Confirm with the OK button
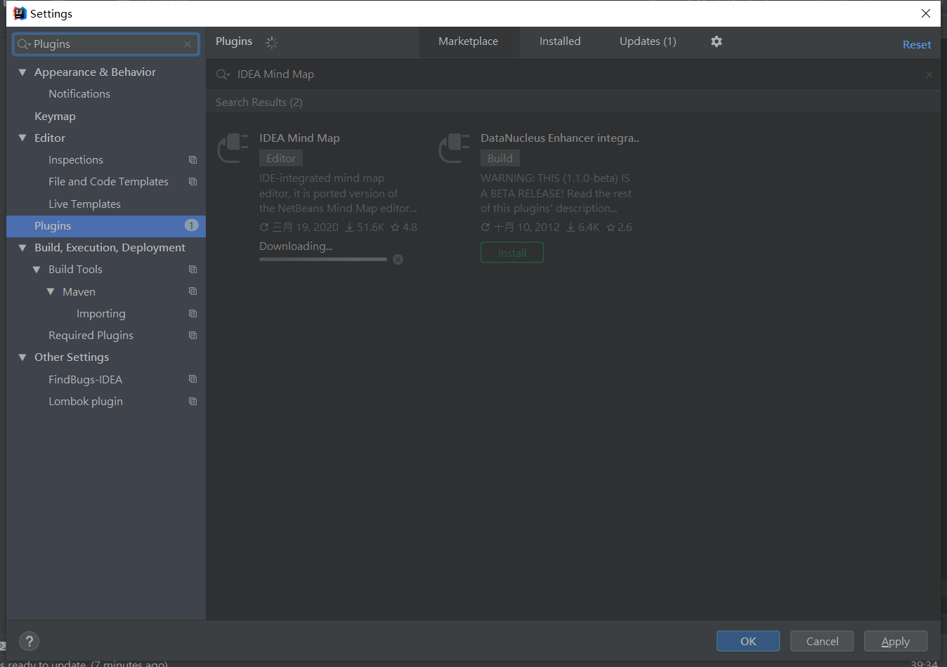947x667 pixels. [x=748, y=641]
